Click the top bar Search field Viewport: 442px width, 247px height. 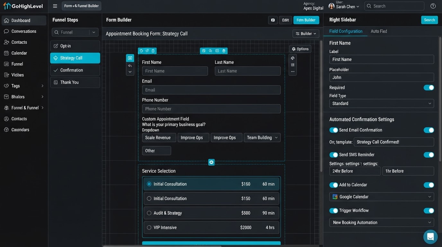394,6
